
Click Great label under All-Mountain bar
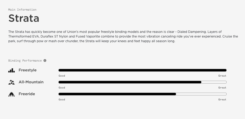click(x=222, y=88)
